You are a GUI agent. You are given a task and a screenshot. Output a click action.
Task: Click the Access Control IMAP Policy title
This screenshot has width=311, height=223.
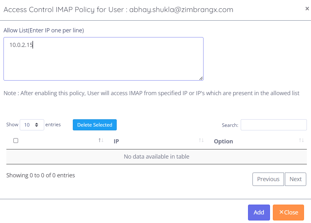tap(118, 10)
